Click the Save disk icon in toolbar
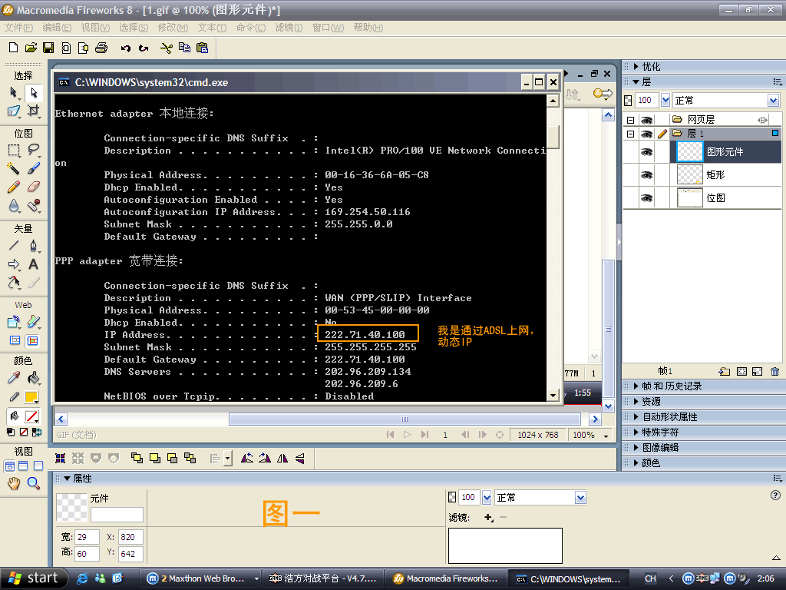786x590 pixels. [48, 48]
